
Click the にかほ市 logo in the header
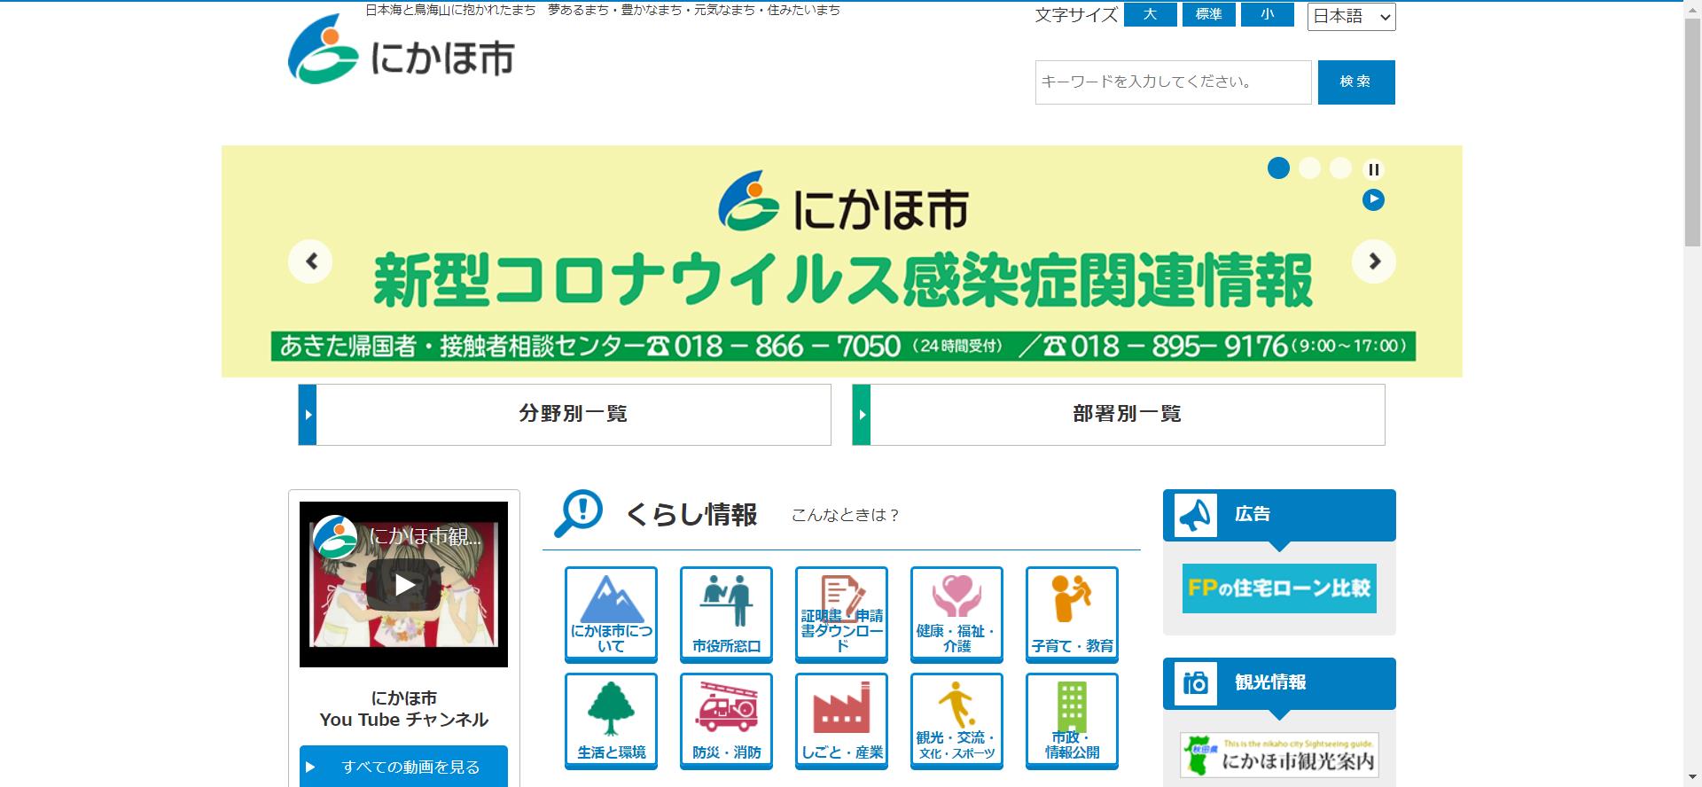pyautogui.click(x=401, y=51)
